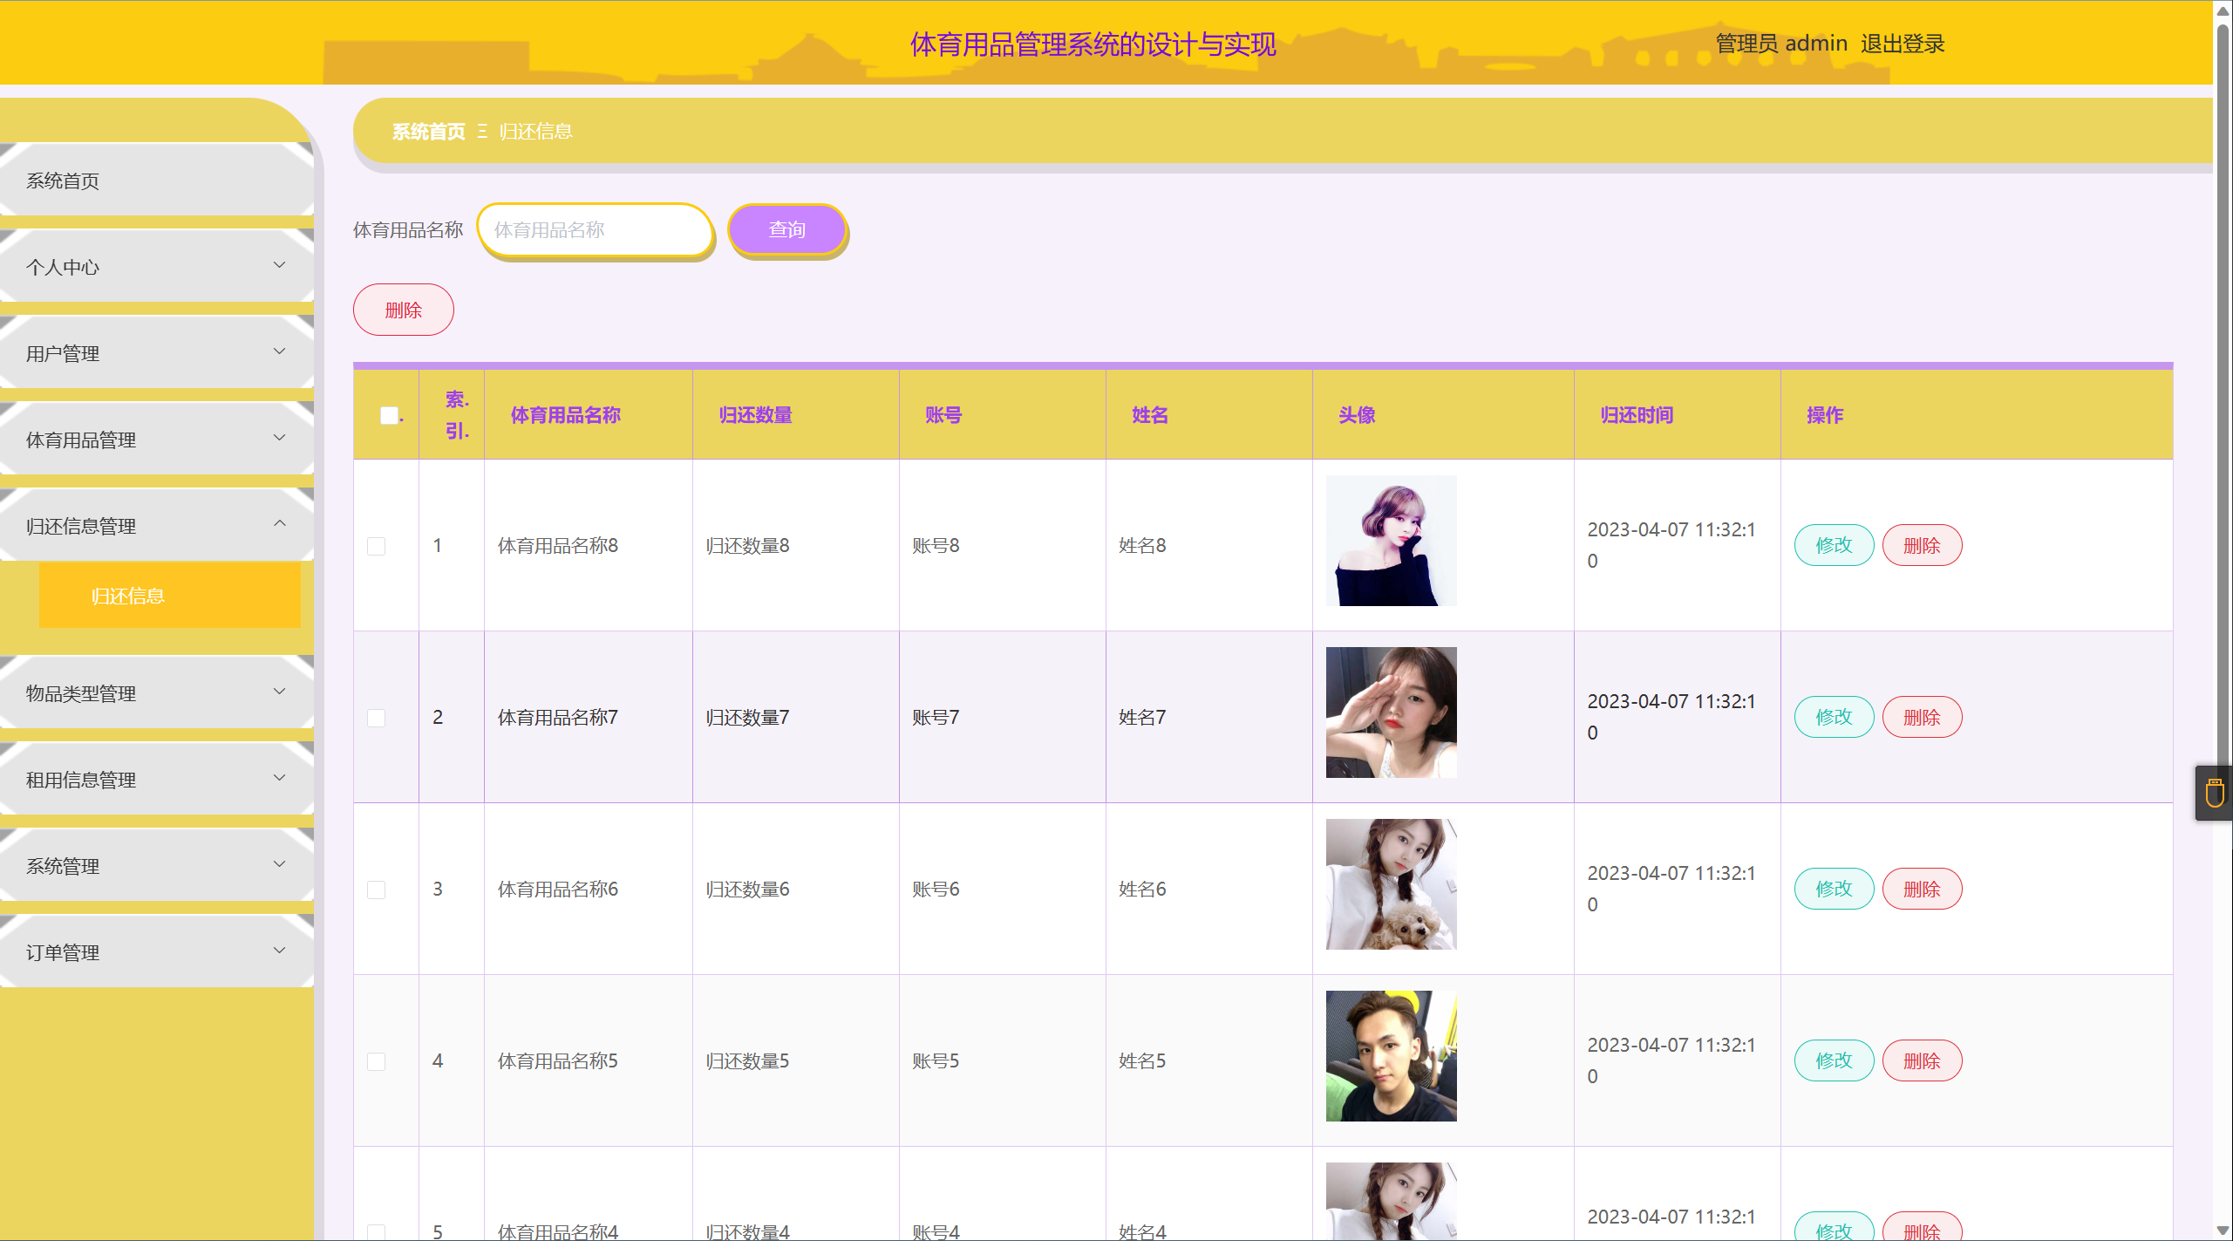This screenshot has height=1241, width=2233.
Task: Click 修改 for 体育用品名称8 row
Action: (x=1834, y=545)
